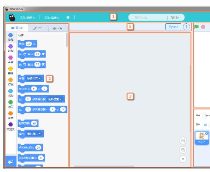Click the turn counterclockwise 15 degrees block
Viewport: 210px width, 172px height.
click(31, 64)
